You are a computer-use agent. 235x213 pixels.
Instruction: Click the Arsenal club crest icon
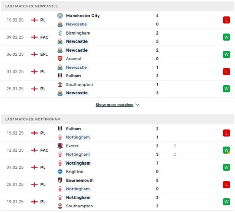tap(60, 59)
